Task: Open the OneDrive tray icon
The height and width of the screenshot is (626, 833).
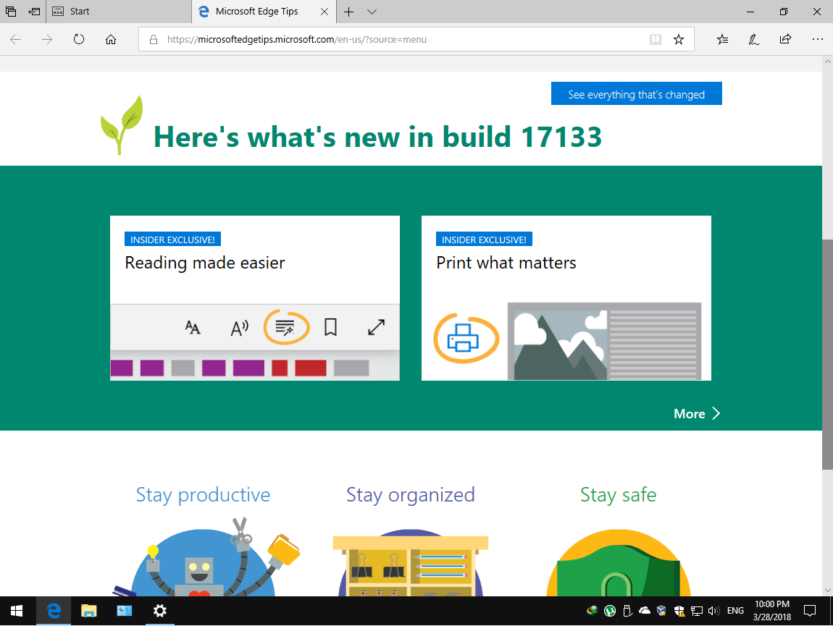Action: coord(645,611)
